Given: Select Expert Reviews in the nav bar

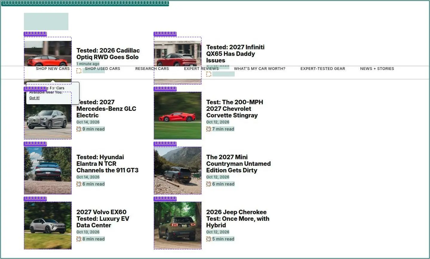Looking at the screenshot, I should click(x=201, y=69).
